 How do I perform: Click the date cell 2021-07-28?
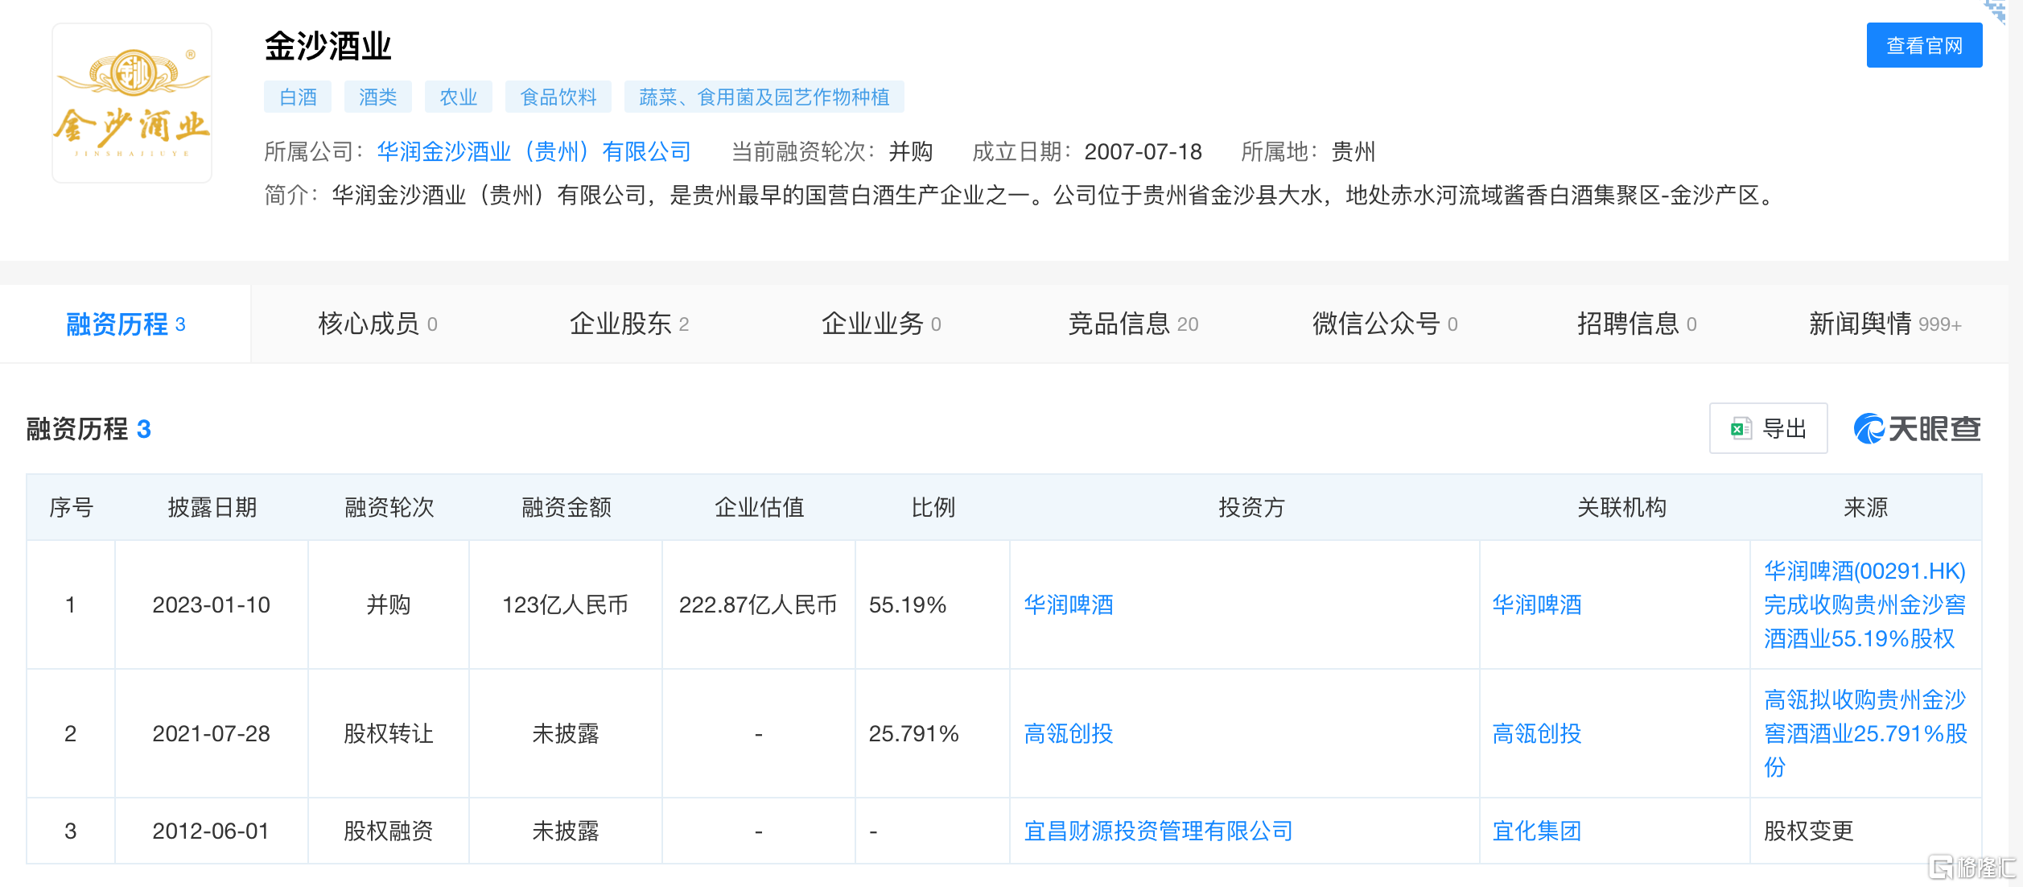point(211,733)
